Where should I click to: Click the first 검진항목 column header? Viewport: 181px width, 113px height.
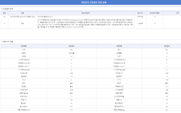(24, 46)
